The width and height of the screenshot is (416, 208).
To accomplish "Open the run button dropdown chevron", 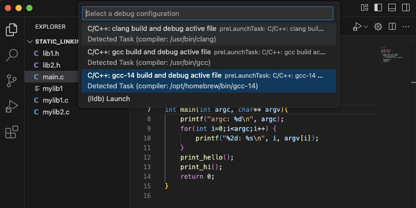I will [x=366, y=27].
